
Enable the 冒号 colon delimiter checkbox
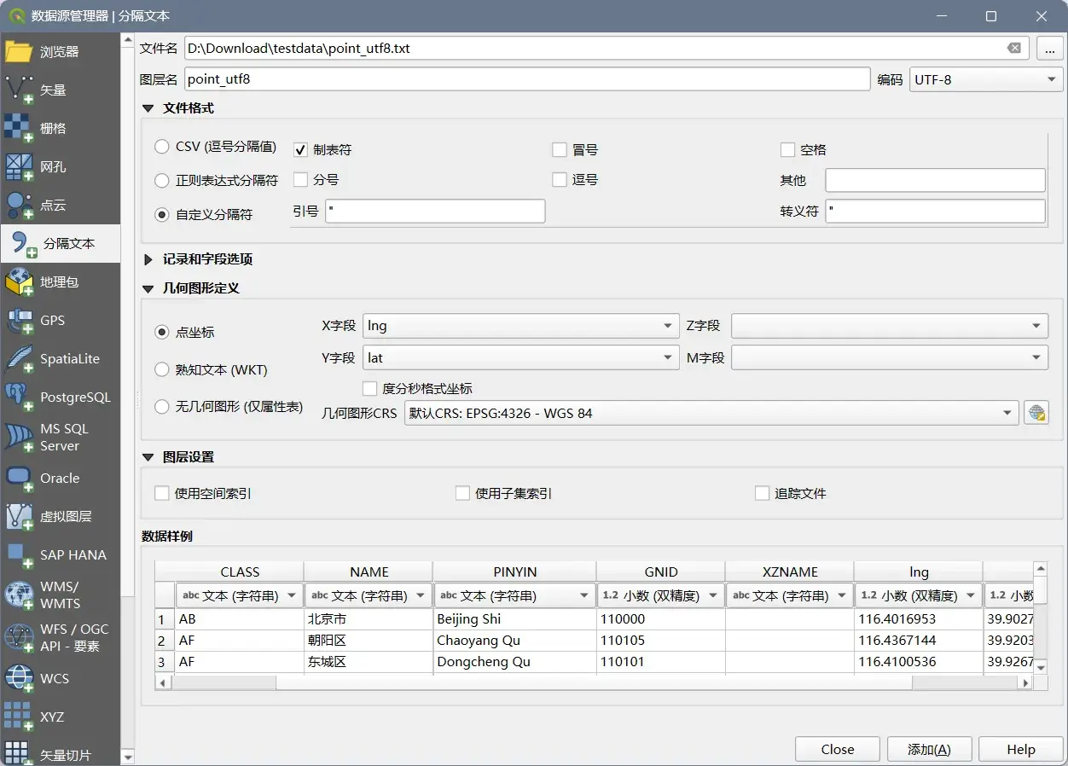pos(560,149)
